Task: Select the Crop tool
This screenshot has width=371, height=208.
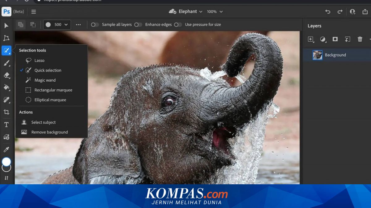Action: 6,112
